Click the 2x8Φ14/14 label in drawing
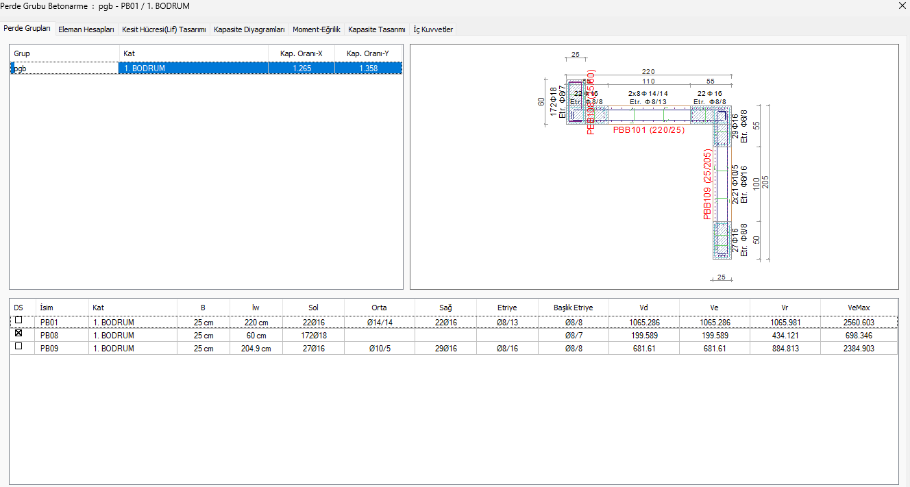Viewport: 910px width, 487px height. coord(648,93)
